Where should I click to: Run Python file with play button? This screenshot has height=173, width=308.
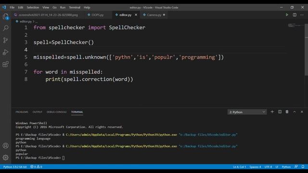[287, 15]
